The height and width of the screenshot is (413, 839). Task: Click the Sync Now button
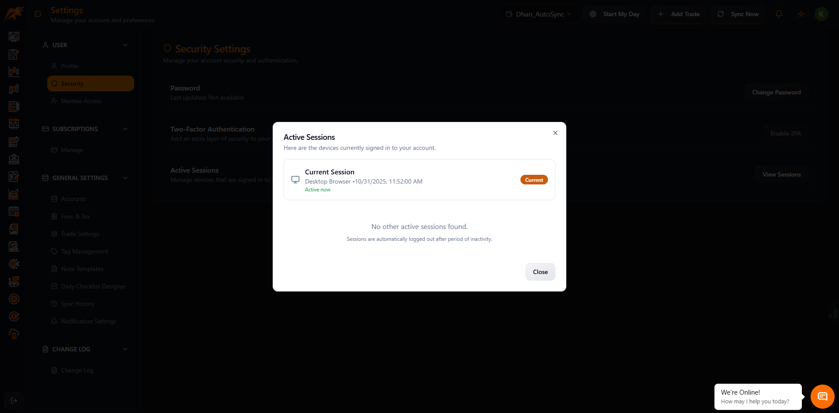pos(738,14)
